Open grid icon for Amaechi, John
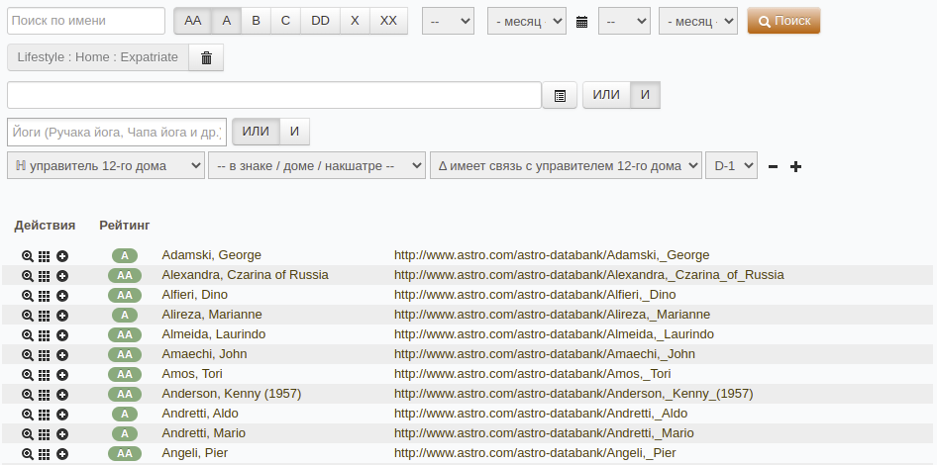The height and width of the screenshot is (465, 937). pos(44,354)
